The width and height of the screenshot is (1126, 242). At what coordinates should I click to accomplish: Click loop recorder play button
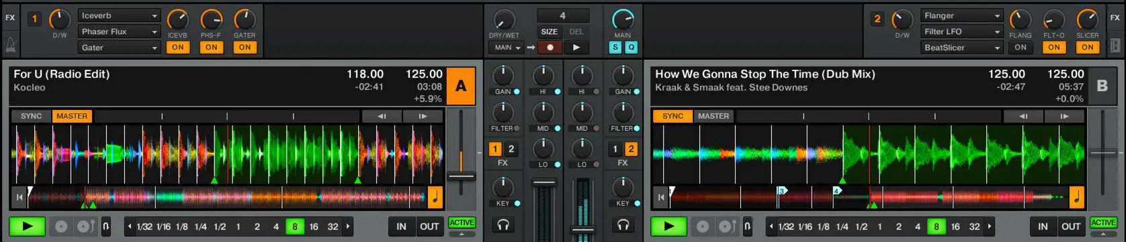tap(576, 48)
